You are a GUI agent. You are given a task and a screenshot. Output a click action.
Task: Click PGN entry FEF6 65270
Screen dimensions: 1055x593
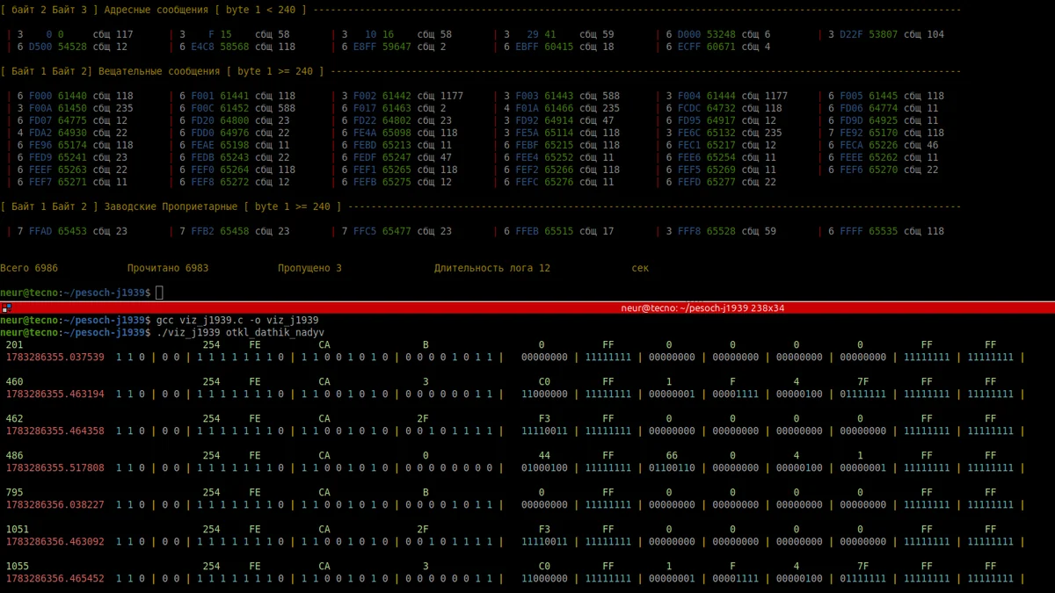point(869,170)
